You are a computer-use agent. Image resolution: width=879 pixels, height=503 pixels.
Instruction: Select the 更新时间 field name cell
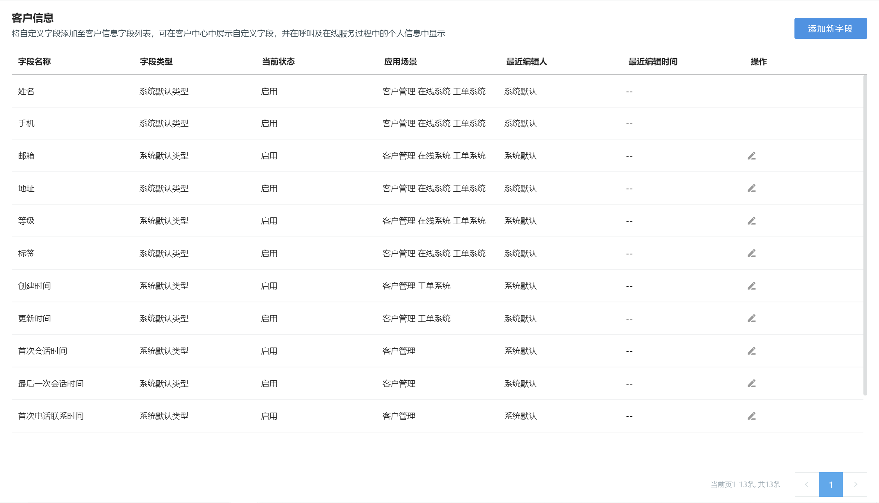[34, 319]
